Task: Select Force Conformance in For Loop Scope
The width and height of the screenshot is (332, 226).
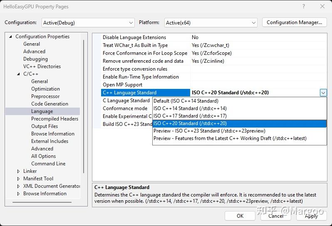Action: [x=145, y=53]
